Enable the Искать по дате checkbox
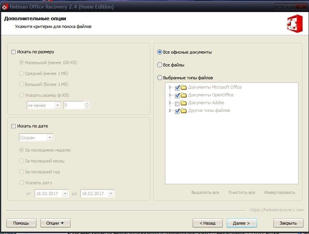The image size is (309, 234). coord(14,126)
